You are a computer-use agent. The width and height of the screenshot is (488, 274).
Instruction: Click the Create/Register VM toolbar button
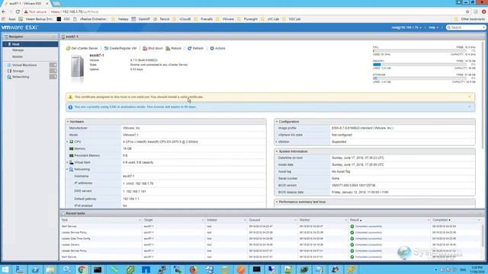click(120, 49)
